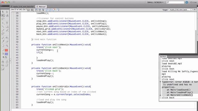The image size is (198, 111).
Task: Open the CS Live link
Action: (193, 2)
